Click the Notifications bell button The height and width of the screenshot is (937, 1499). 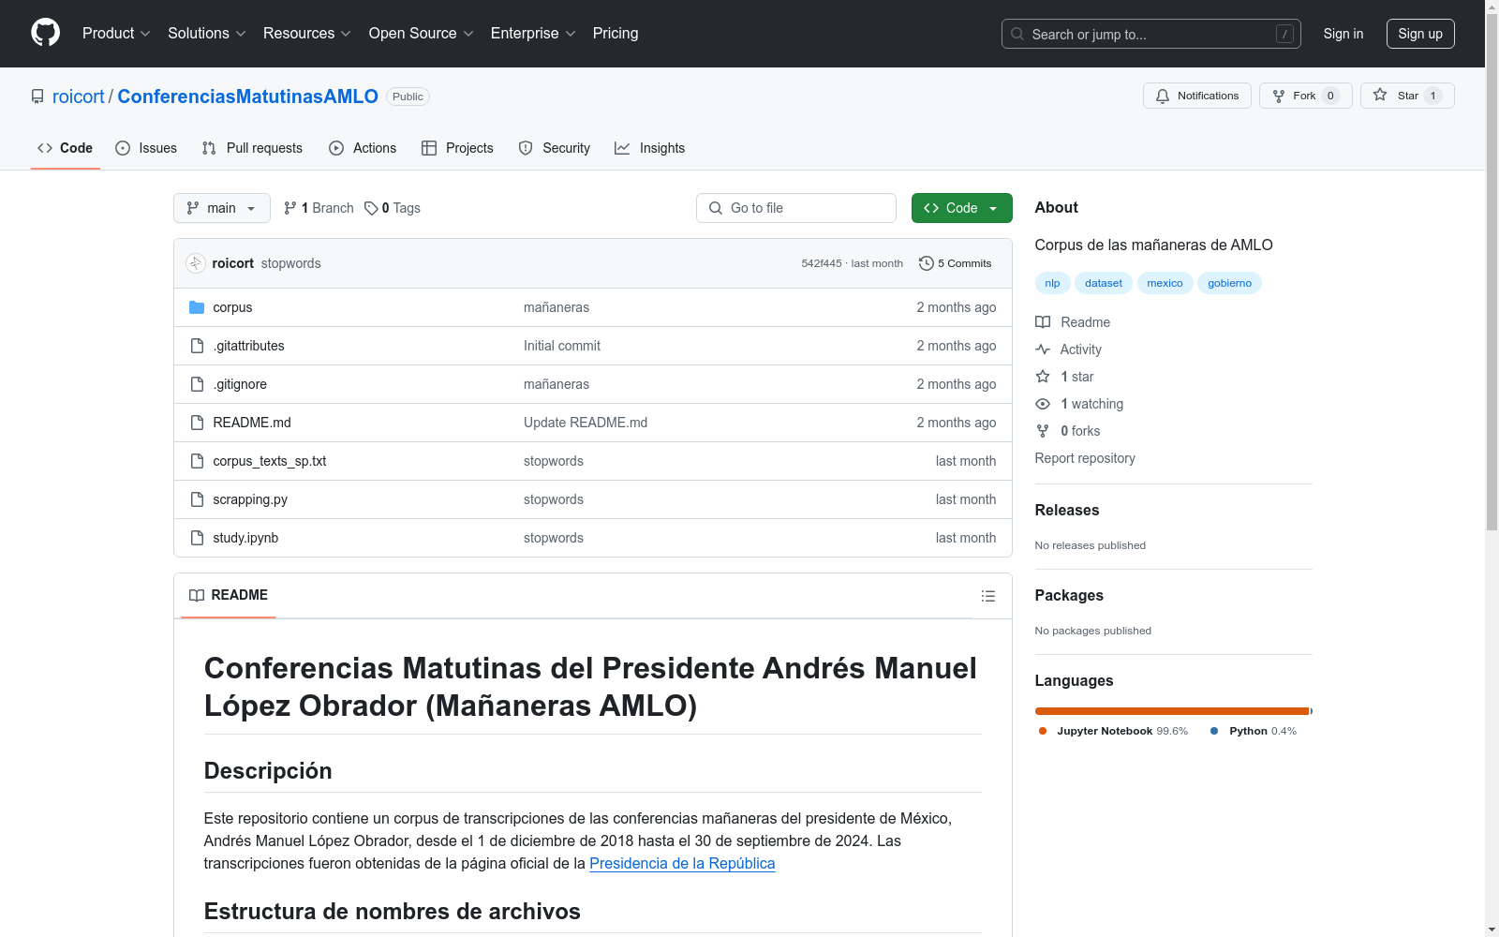pos(1196,96)
